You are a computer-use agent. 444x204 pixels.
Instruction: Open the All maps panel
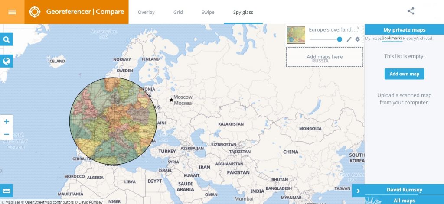pos(405,201)
